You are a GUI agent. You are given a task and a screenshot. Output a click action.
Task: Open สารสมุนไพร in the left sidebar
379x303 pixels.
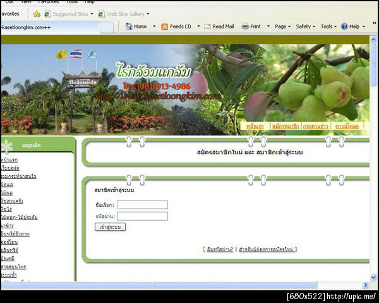13,267
